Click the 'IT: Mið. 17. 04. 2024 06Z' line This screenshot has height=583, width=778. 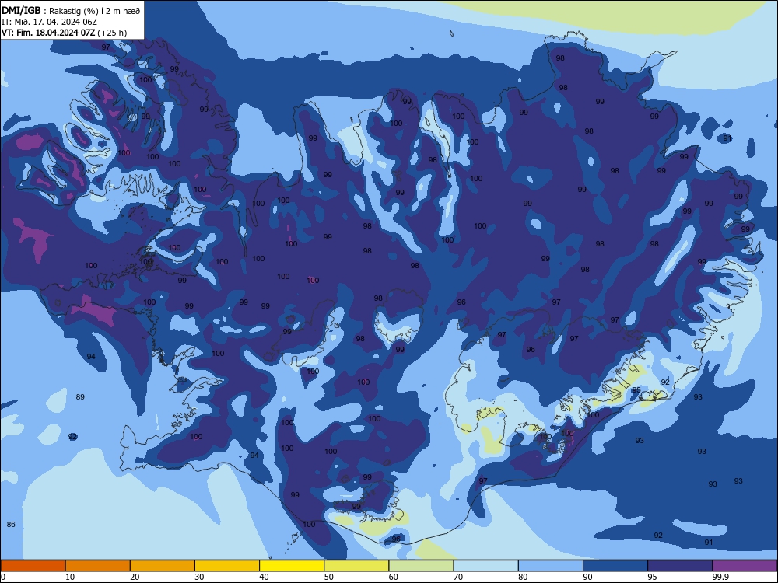click(x=49, y=22)
